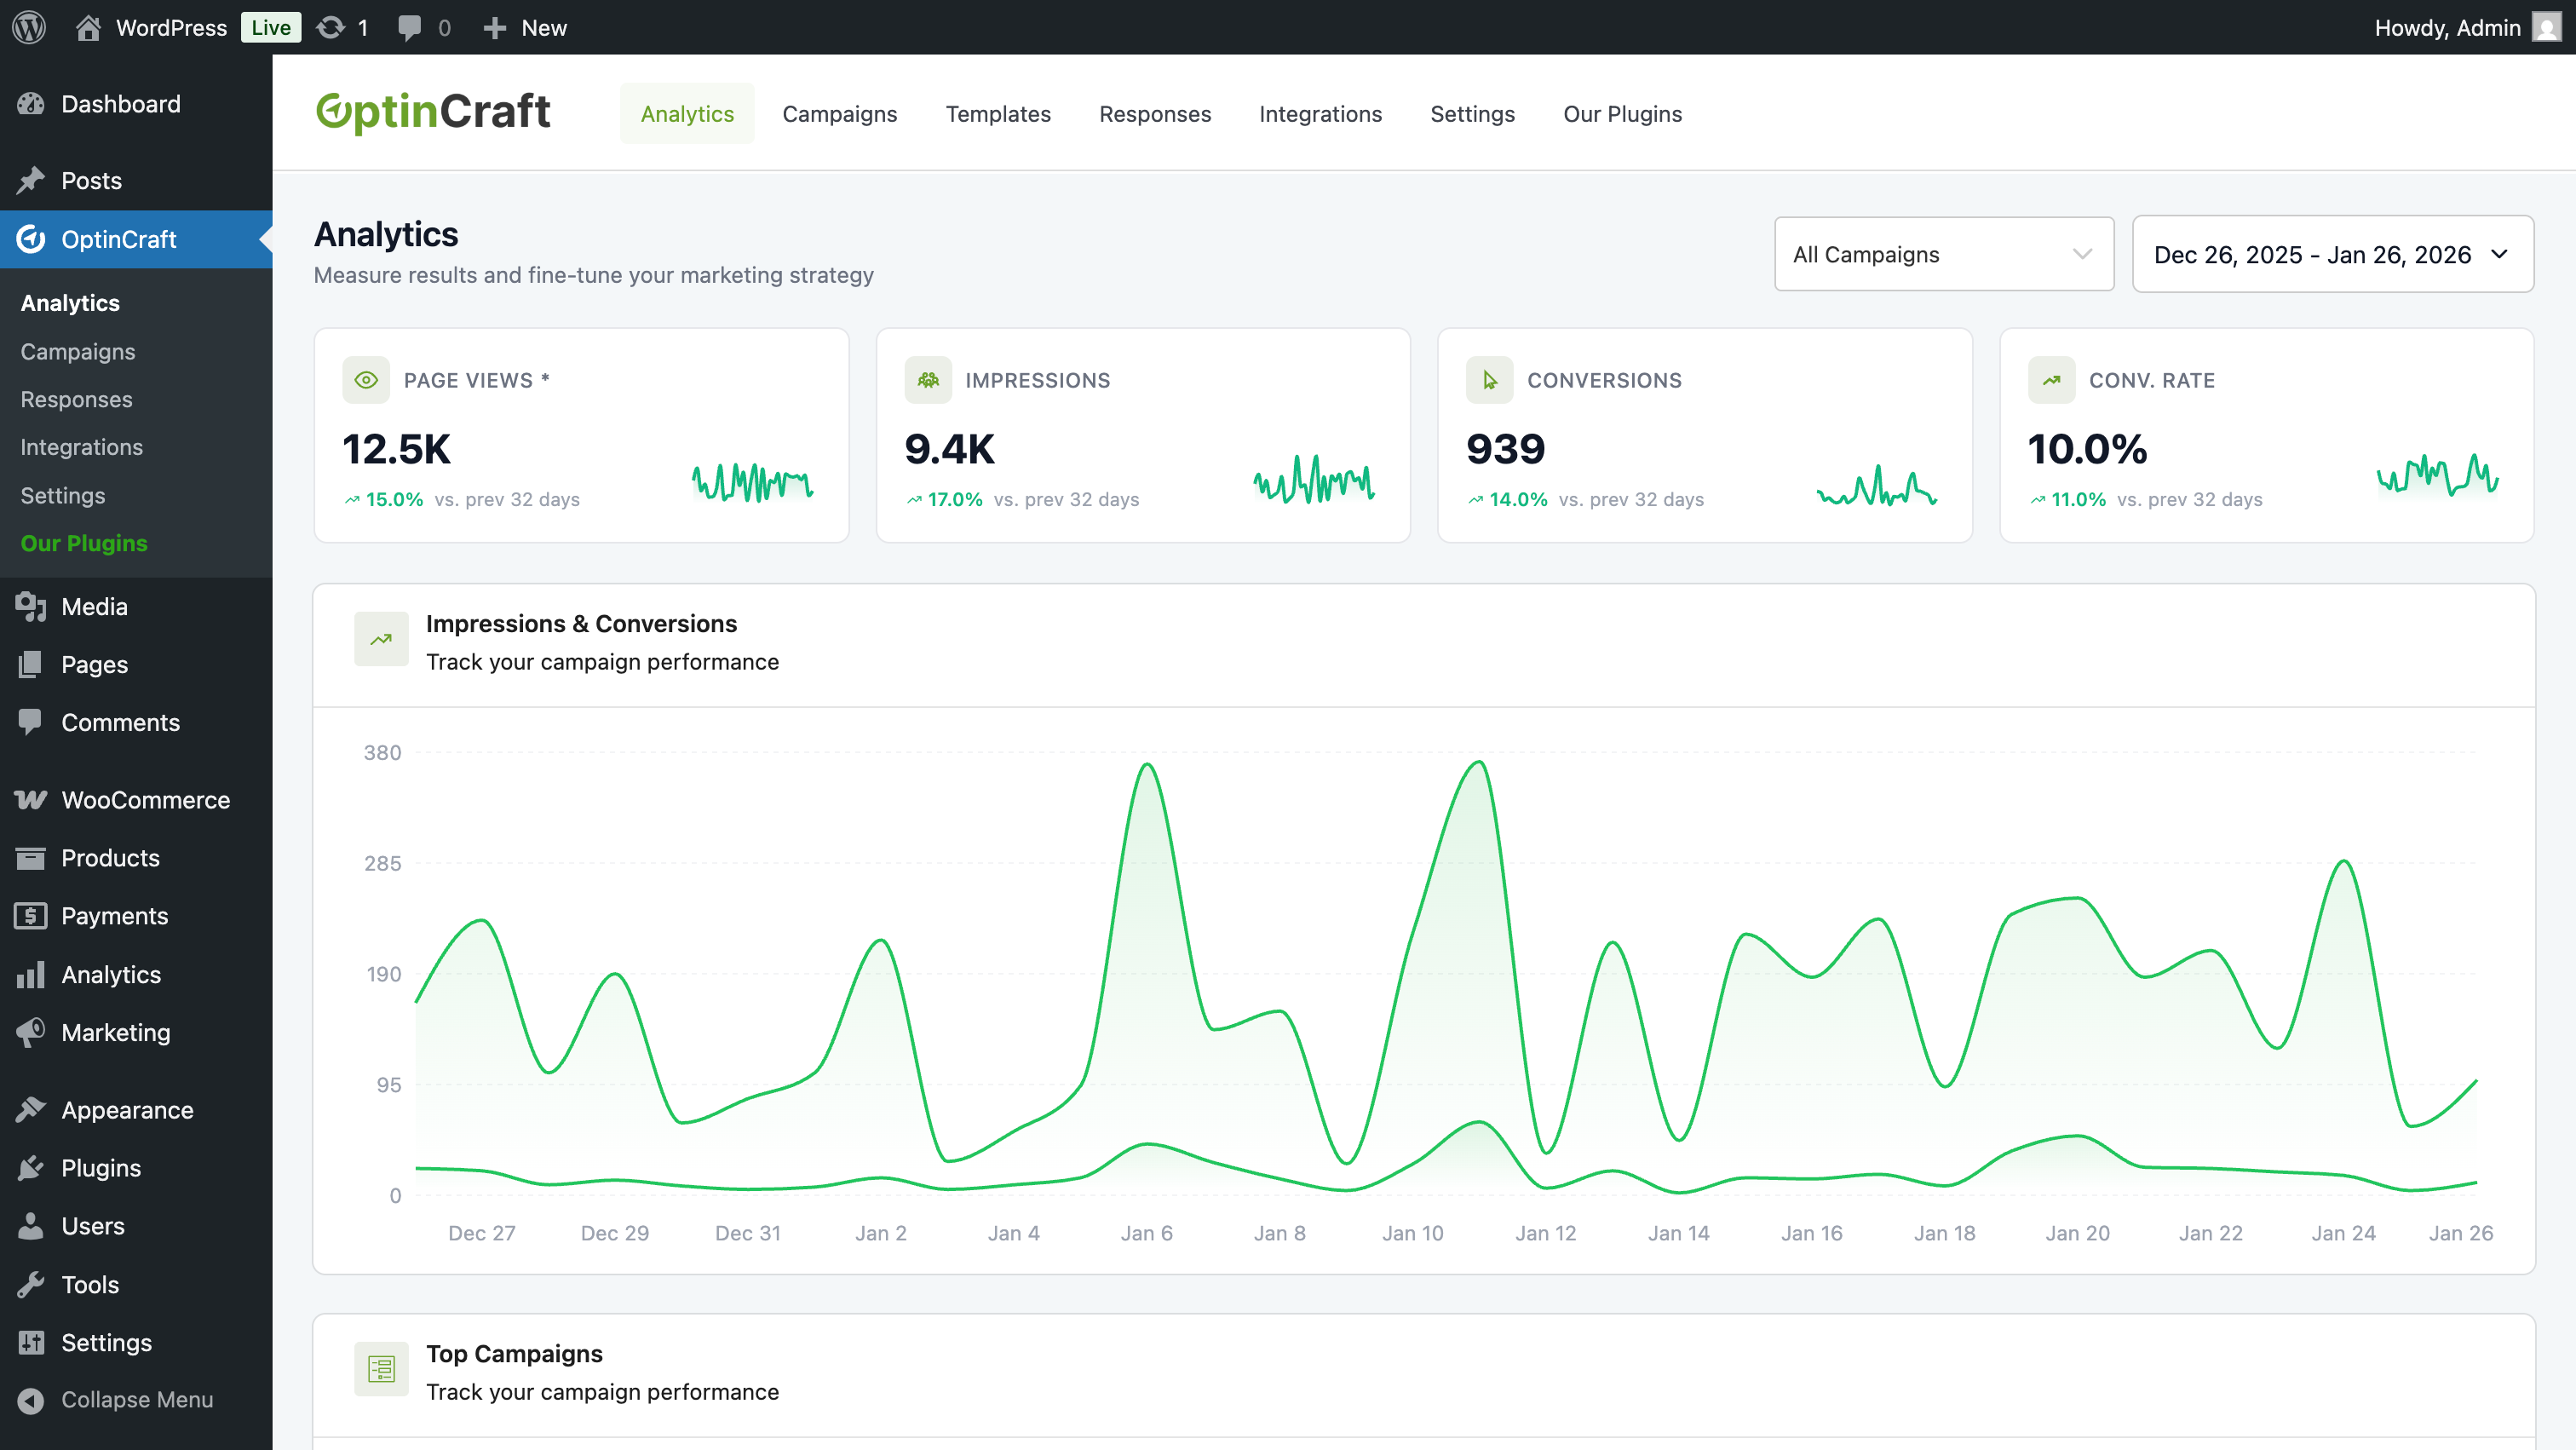Open the comments bubble icon in admin bar

pos(409,27)
